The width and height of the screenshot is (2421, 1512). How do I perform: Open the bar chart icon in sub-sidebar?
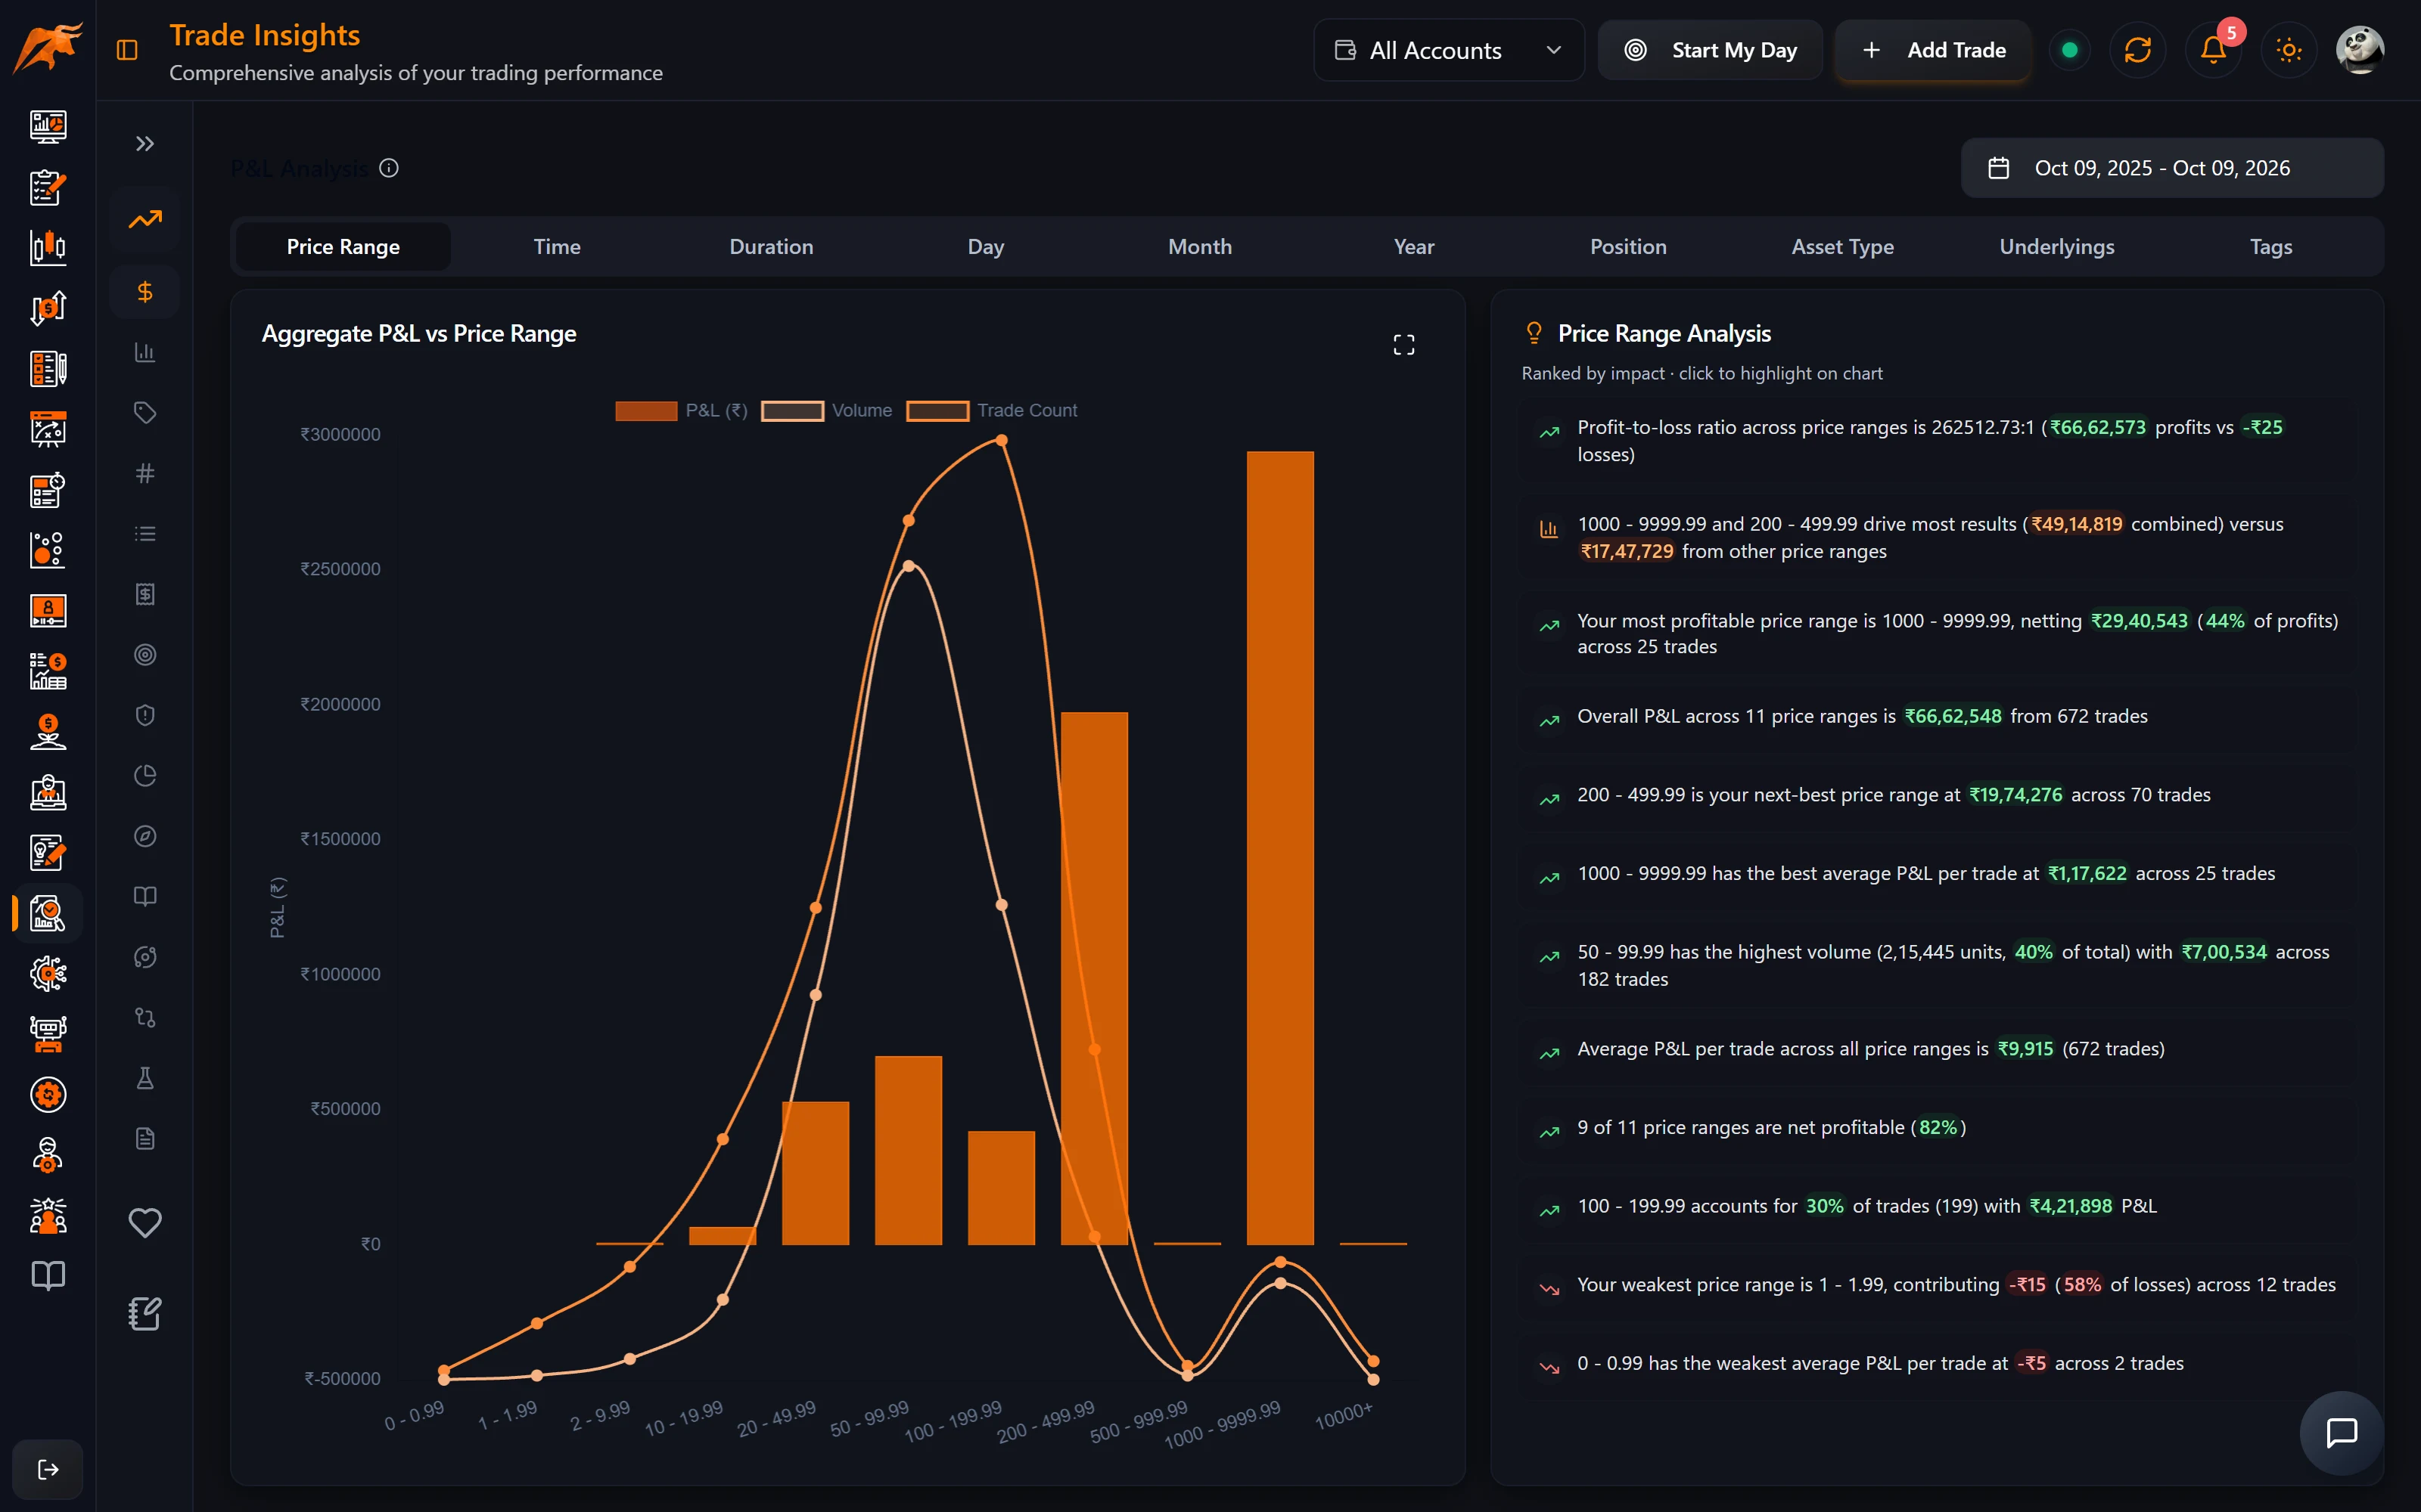click(x=145, y=352)
